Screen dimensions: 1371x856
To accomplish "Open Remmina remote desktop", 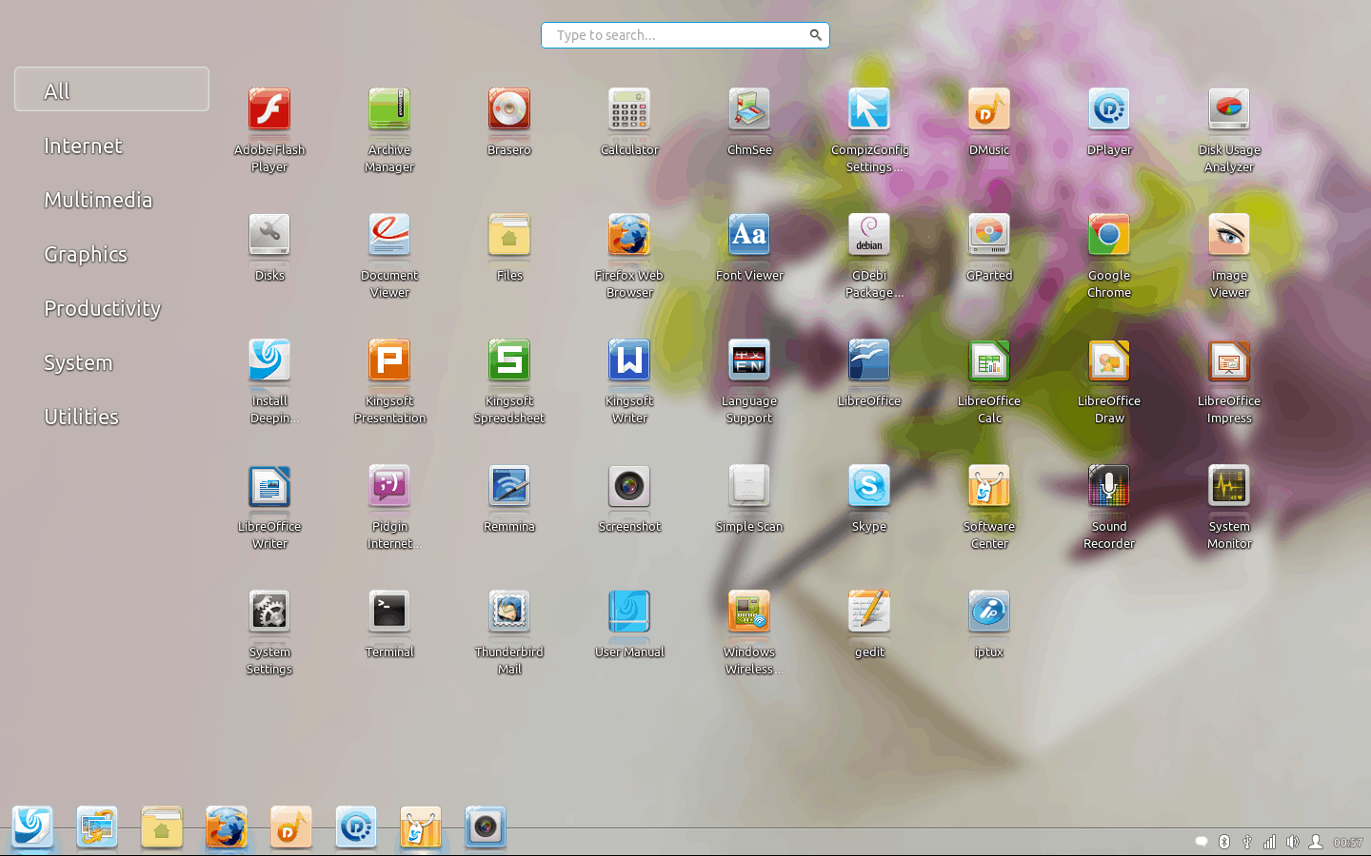I will click(x=509, y=486).
